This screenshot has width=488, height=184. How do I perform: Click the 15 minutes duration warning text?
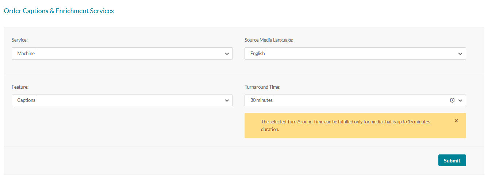[345, 126]
